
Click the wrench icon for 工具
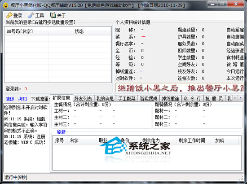pos(31,15)
